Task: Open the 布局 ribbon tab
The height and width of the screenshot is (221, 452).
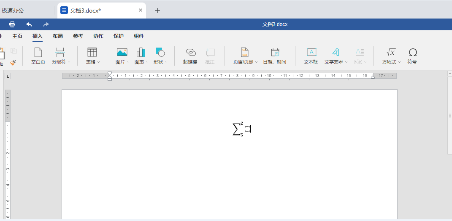Action: 58,36
